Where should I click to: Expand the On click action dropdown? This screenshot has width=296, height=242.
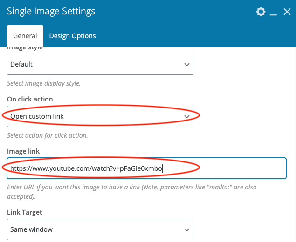click(x=93, y=116)
